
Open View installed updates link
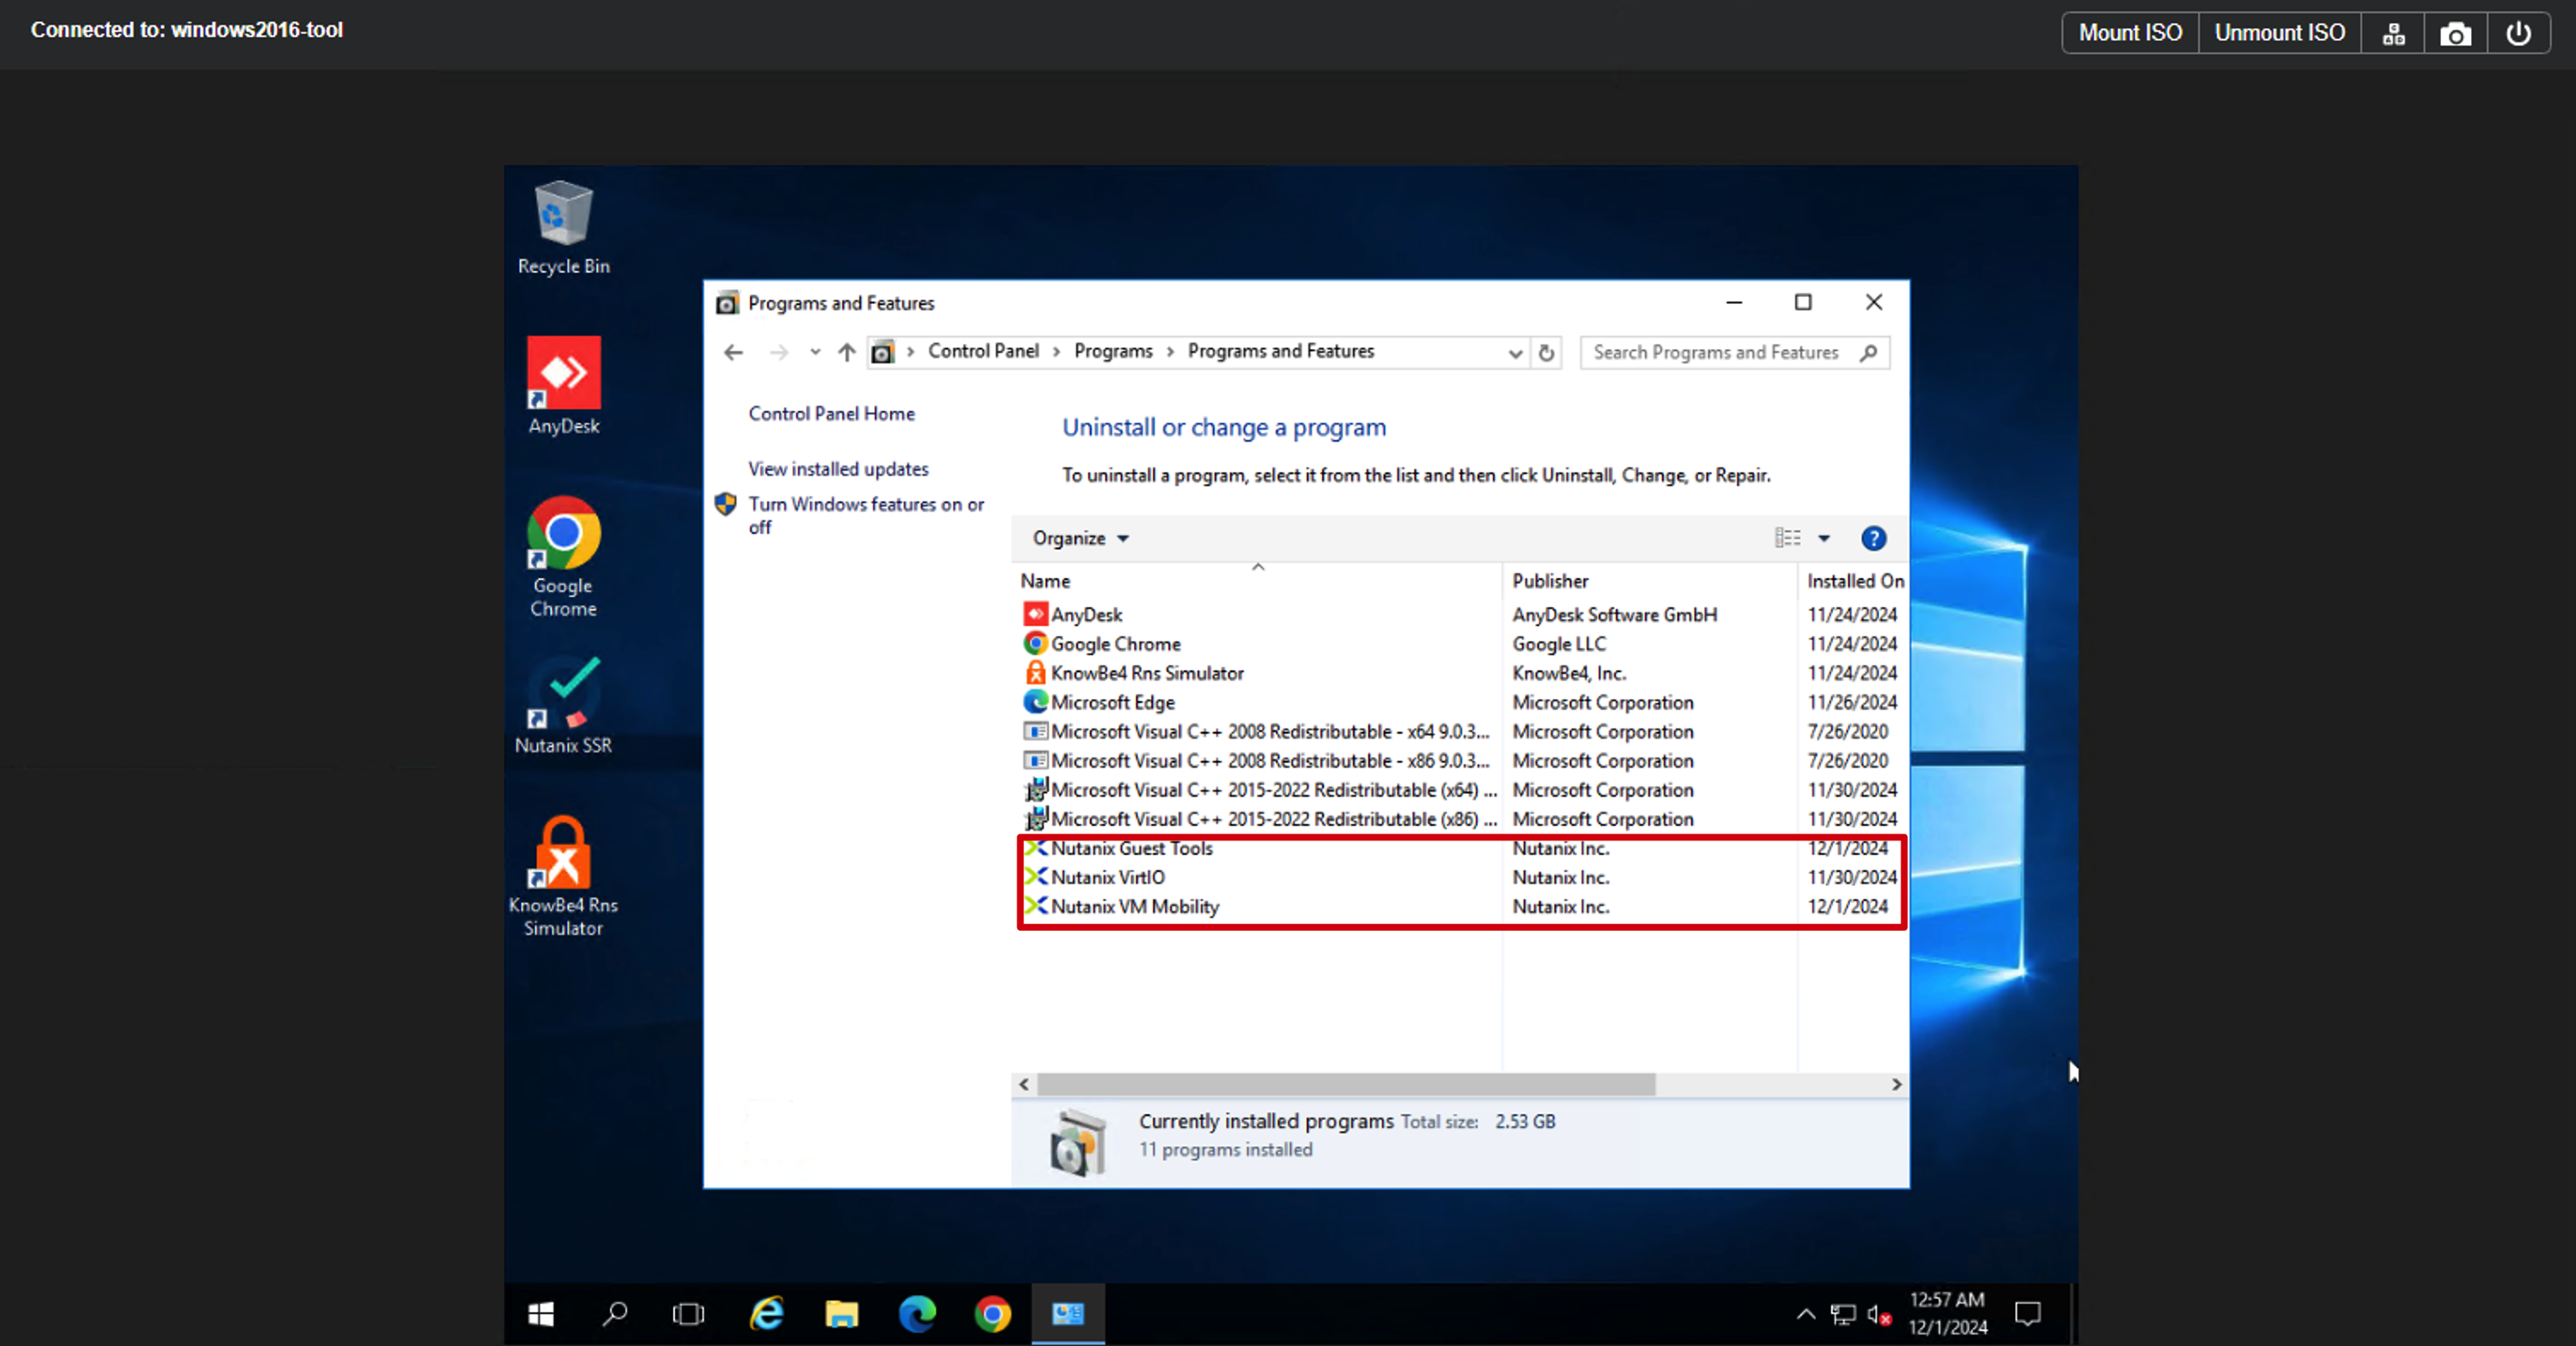pos(838,469)
